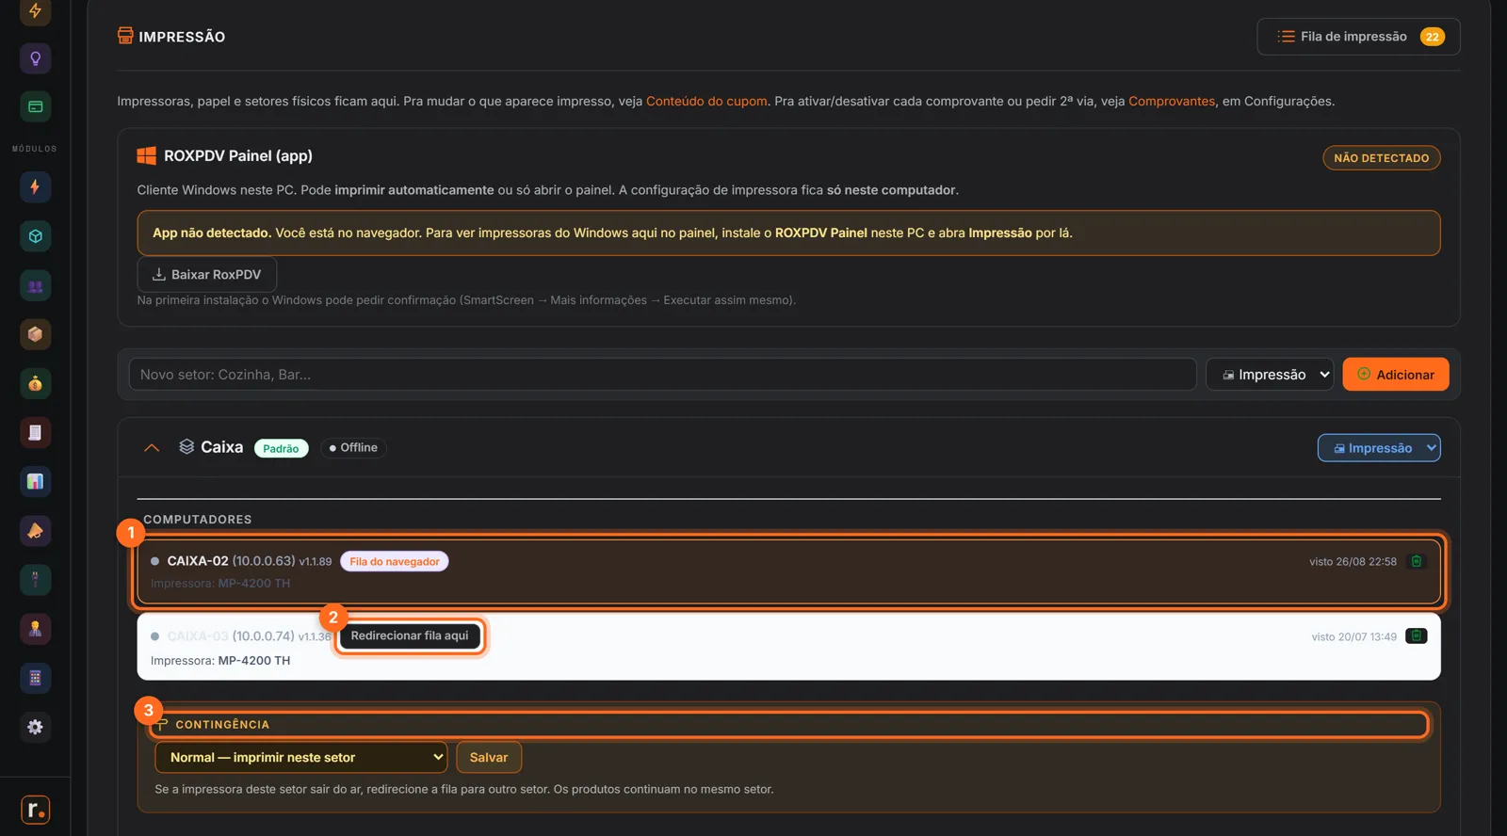Click the 'ROXPDV Painel (app)' heading
1507x836 pixels.
tap(238, 156)
